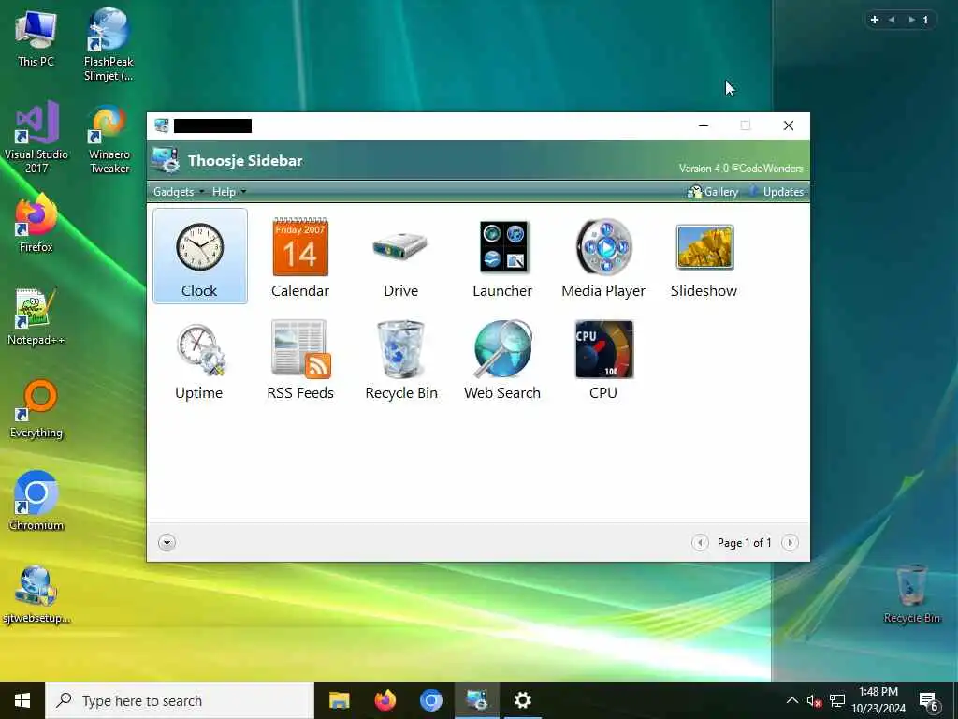The width and height of the screenshot is (958, 719).
Task: Open the clock showing 1:48 PM
Action: [878, 700]
